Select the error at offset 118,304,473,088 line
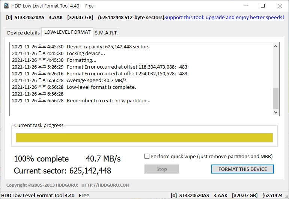The height and width of the screenshot is (199, 289). click(99, 67)
